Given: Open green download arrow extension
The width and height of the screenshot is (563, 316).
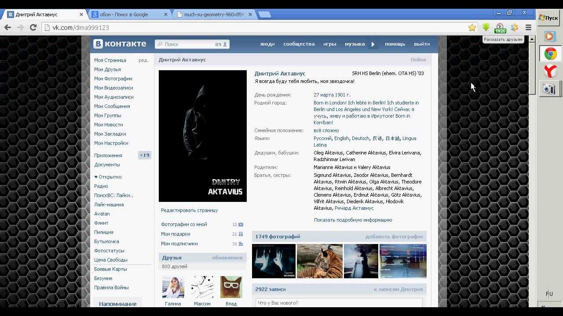Looking at the screenshot, I should (x=486, y=27).
